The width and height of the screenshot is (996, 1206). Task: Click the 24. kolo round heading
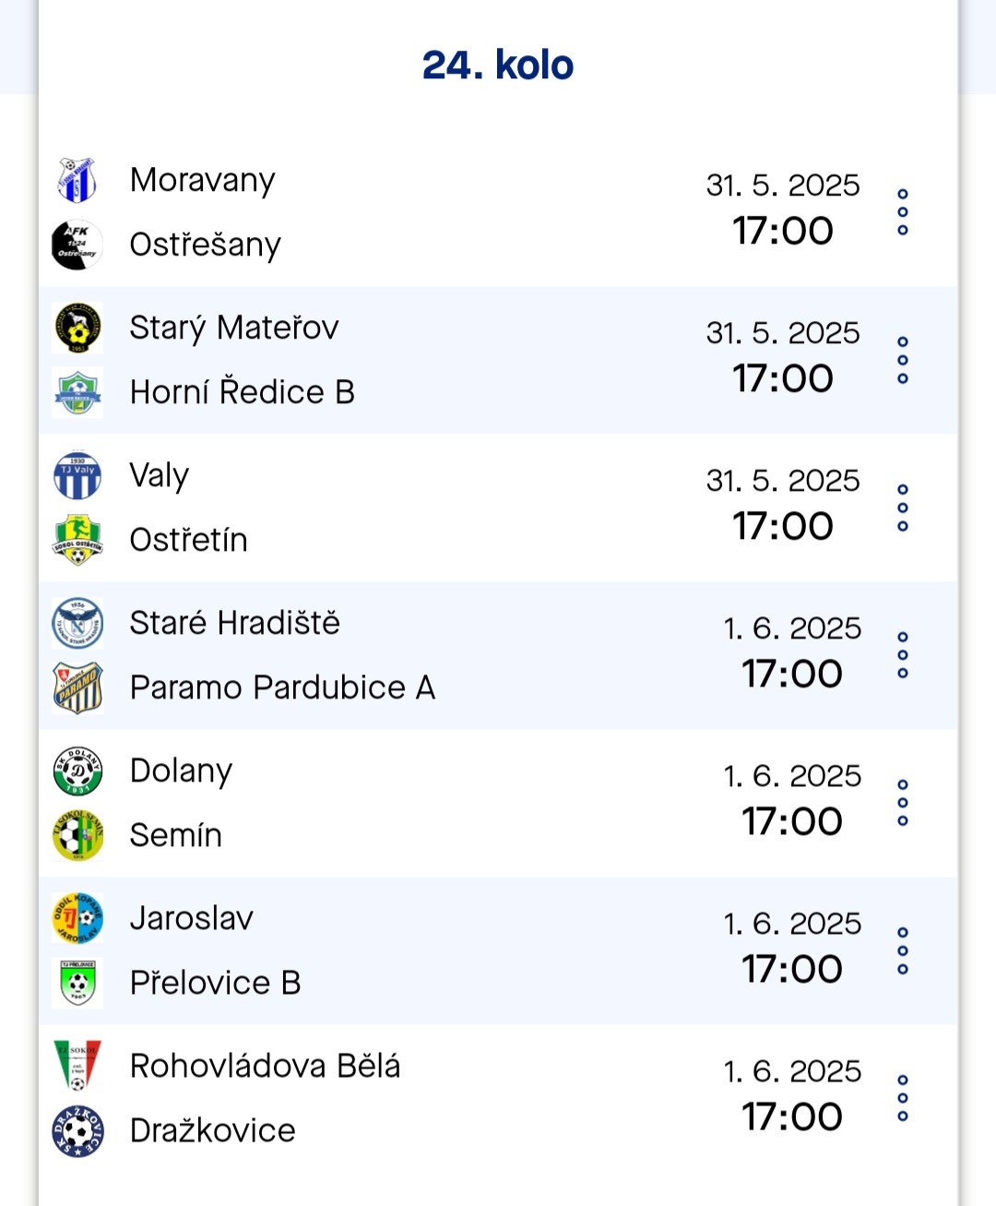pyautogui.click(x=498, y=66)
